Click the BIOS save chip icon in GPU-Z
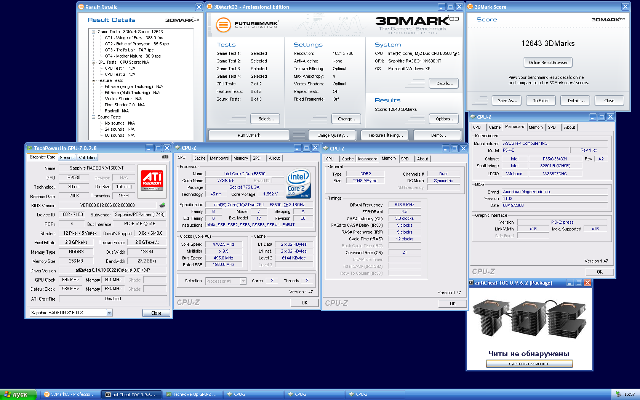The height and width of the screenshot is (400, 640). coord(162,205)
